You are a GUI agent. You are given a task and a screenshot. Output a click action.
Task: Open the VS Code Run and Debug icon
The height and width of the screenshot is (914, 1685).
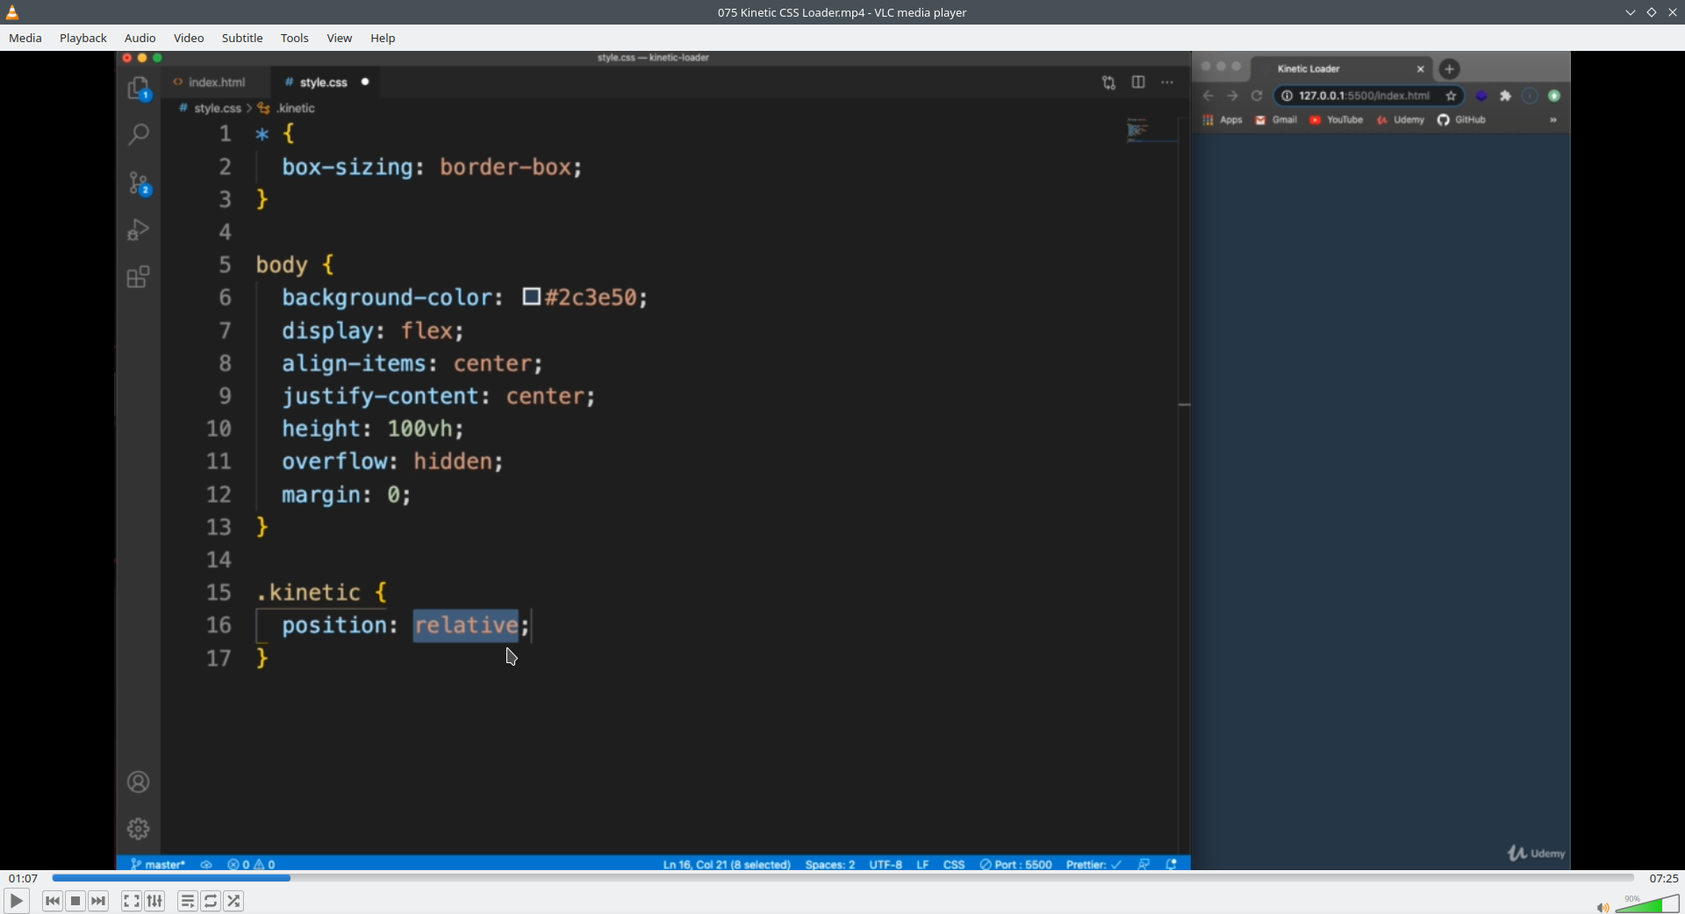[x=139, y=229]
